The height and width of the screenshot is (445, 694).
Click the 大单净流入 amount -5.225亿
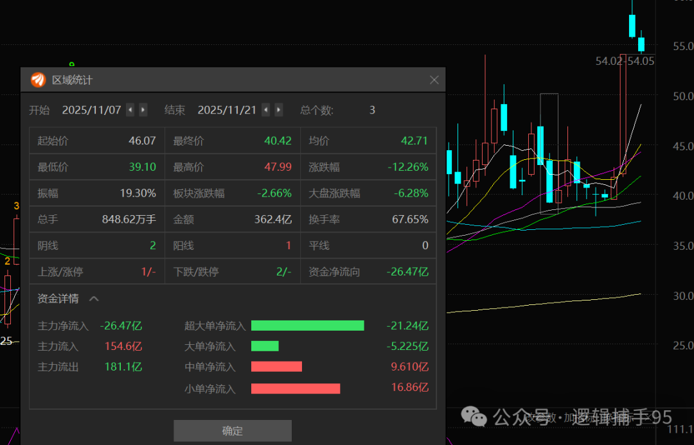pyautogui.click(x=407, y=346)
